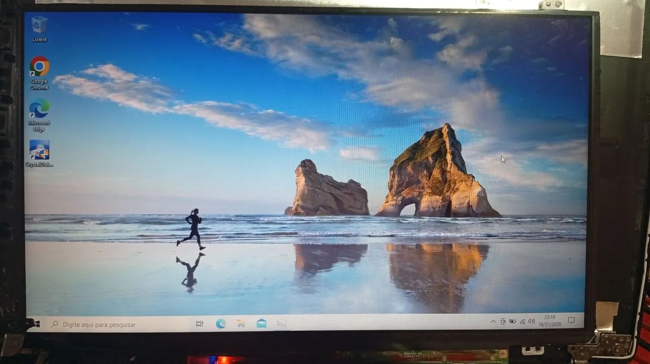Open the Windows Start menu button
This screenshot has height=364, width=650.
[x=36, y=324]
